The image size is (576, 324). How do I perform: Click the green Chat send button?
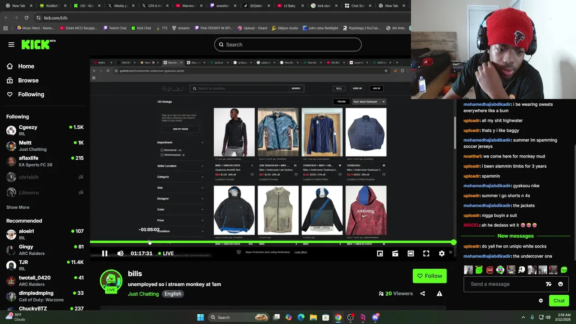click(x=559, y=301)
